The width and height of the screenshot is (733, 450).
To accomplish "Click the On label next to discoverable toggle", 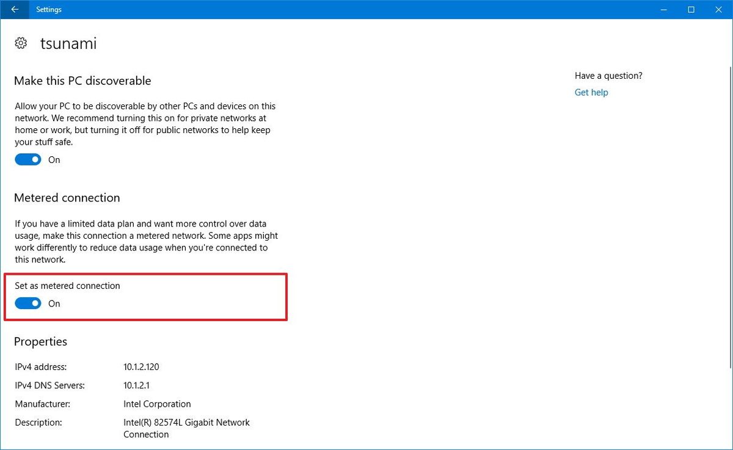I will (54, 159).
